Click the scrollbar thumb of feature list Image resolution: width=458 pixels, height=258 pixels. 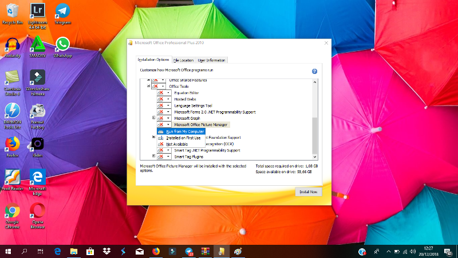coord(314,136)
